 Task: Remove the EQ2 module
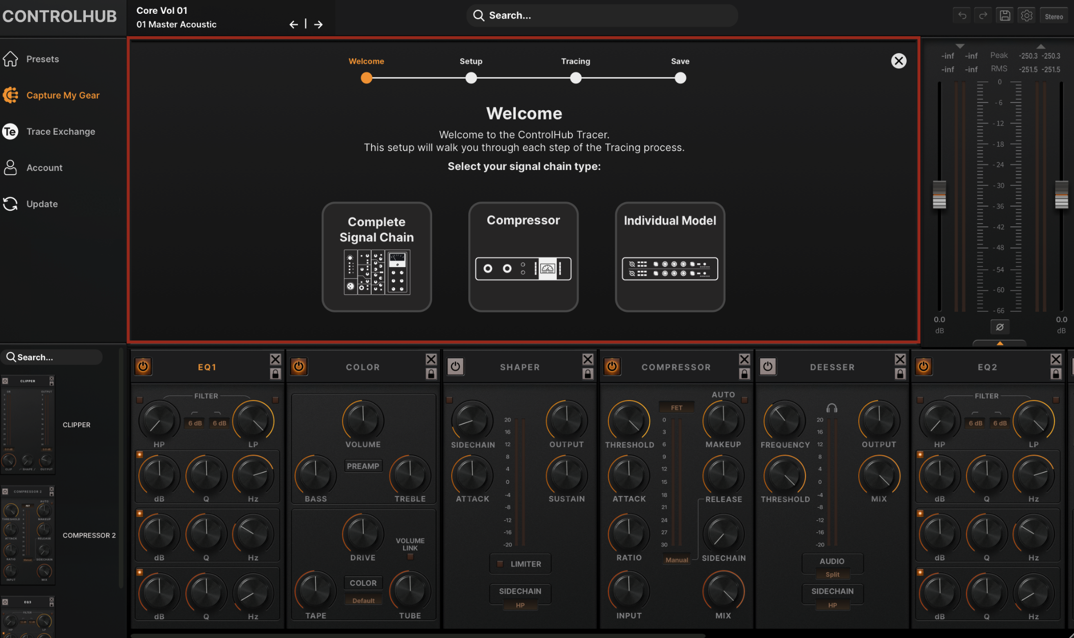coord(1056,359)
